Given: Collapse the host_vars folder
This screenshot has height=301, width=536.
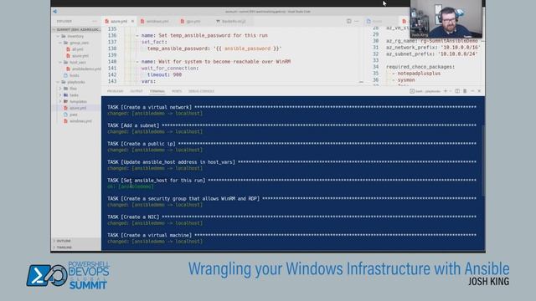Looking at the screenshot, I should pos(60,63).
